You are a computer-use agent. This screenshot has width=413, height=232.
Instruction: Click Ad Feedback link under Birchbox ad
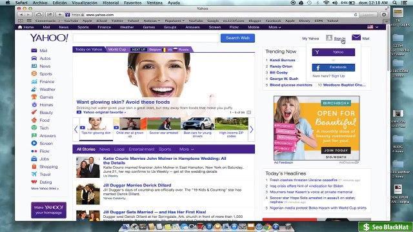[283, 162]
